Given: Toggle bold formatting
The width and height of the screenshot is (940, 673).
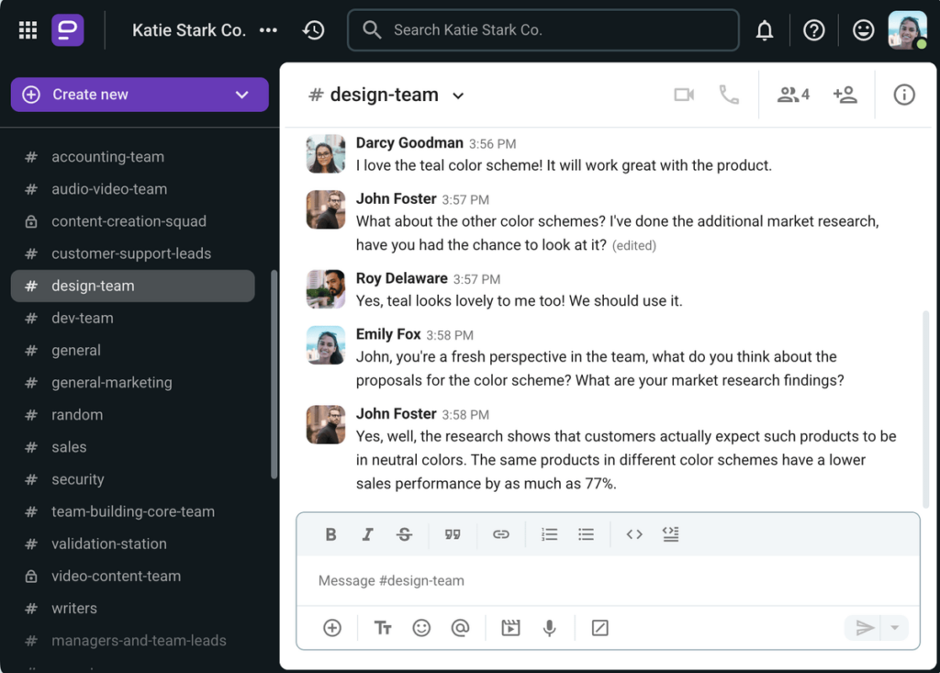Looking at the screenshot, I should (331, 534).
